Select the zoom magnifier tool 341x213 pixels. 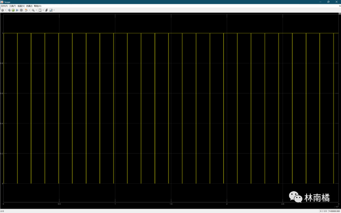coord(33,10)
